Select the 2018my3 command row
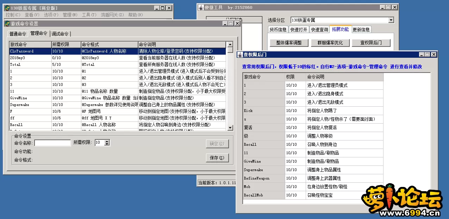Screen dimensions: 449x219 point(118,58)
